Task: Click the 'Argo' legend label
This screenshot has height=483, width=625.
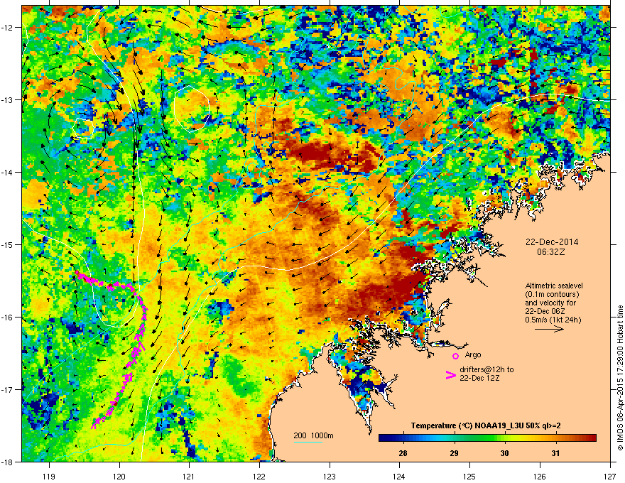Action: [473, 354]
